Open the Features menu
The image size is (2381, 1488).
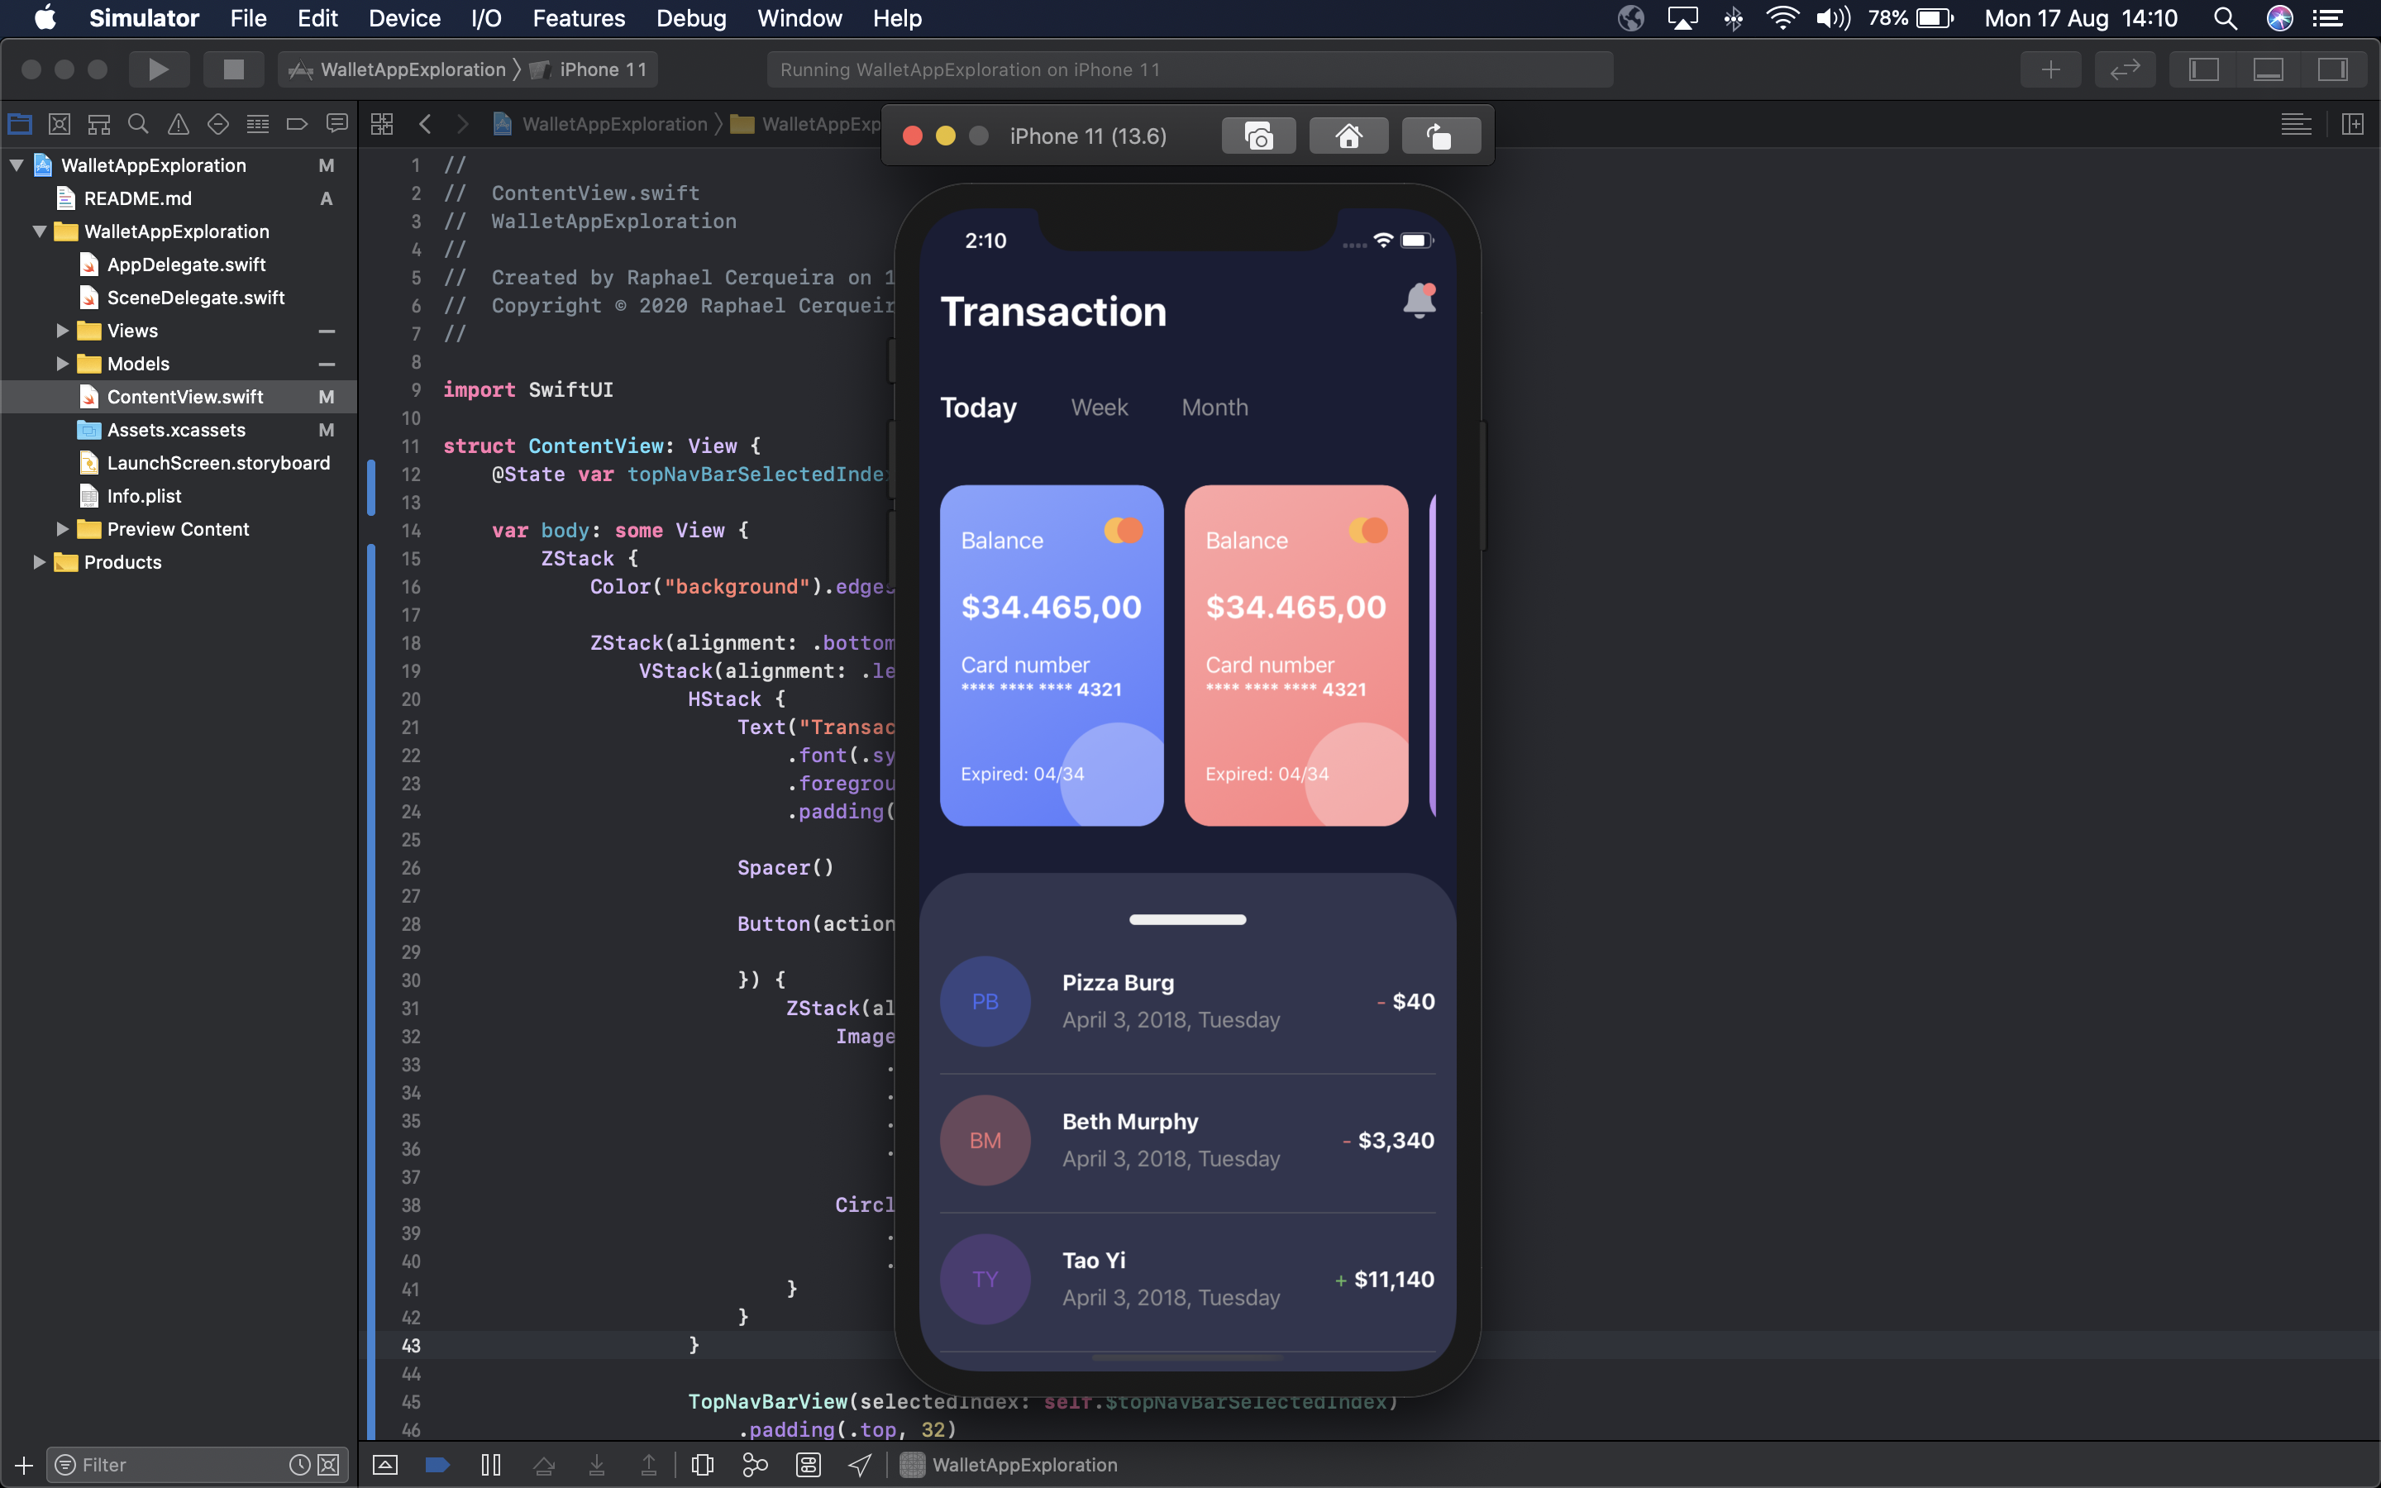click(x=579, y=17)
